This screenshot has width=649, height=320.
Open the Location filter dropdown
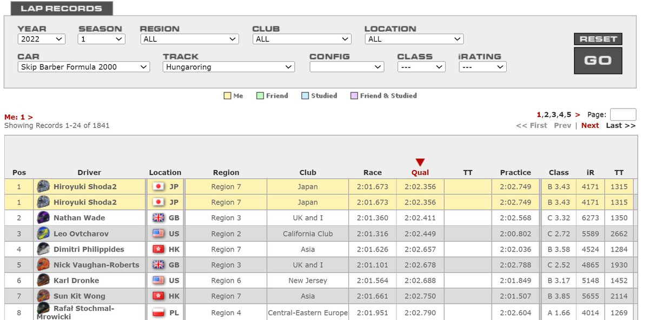tap(414, 39)
